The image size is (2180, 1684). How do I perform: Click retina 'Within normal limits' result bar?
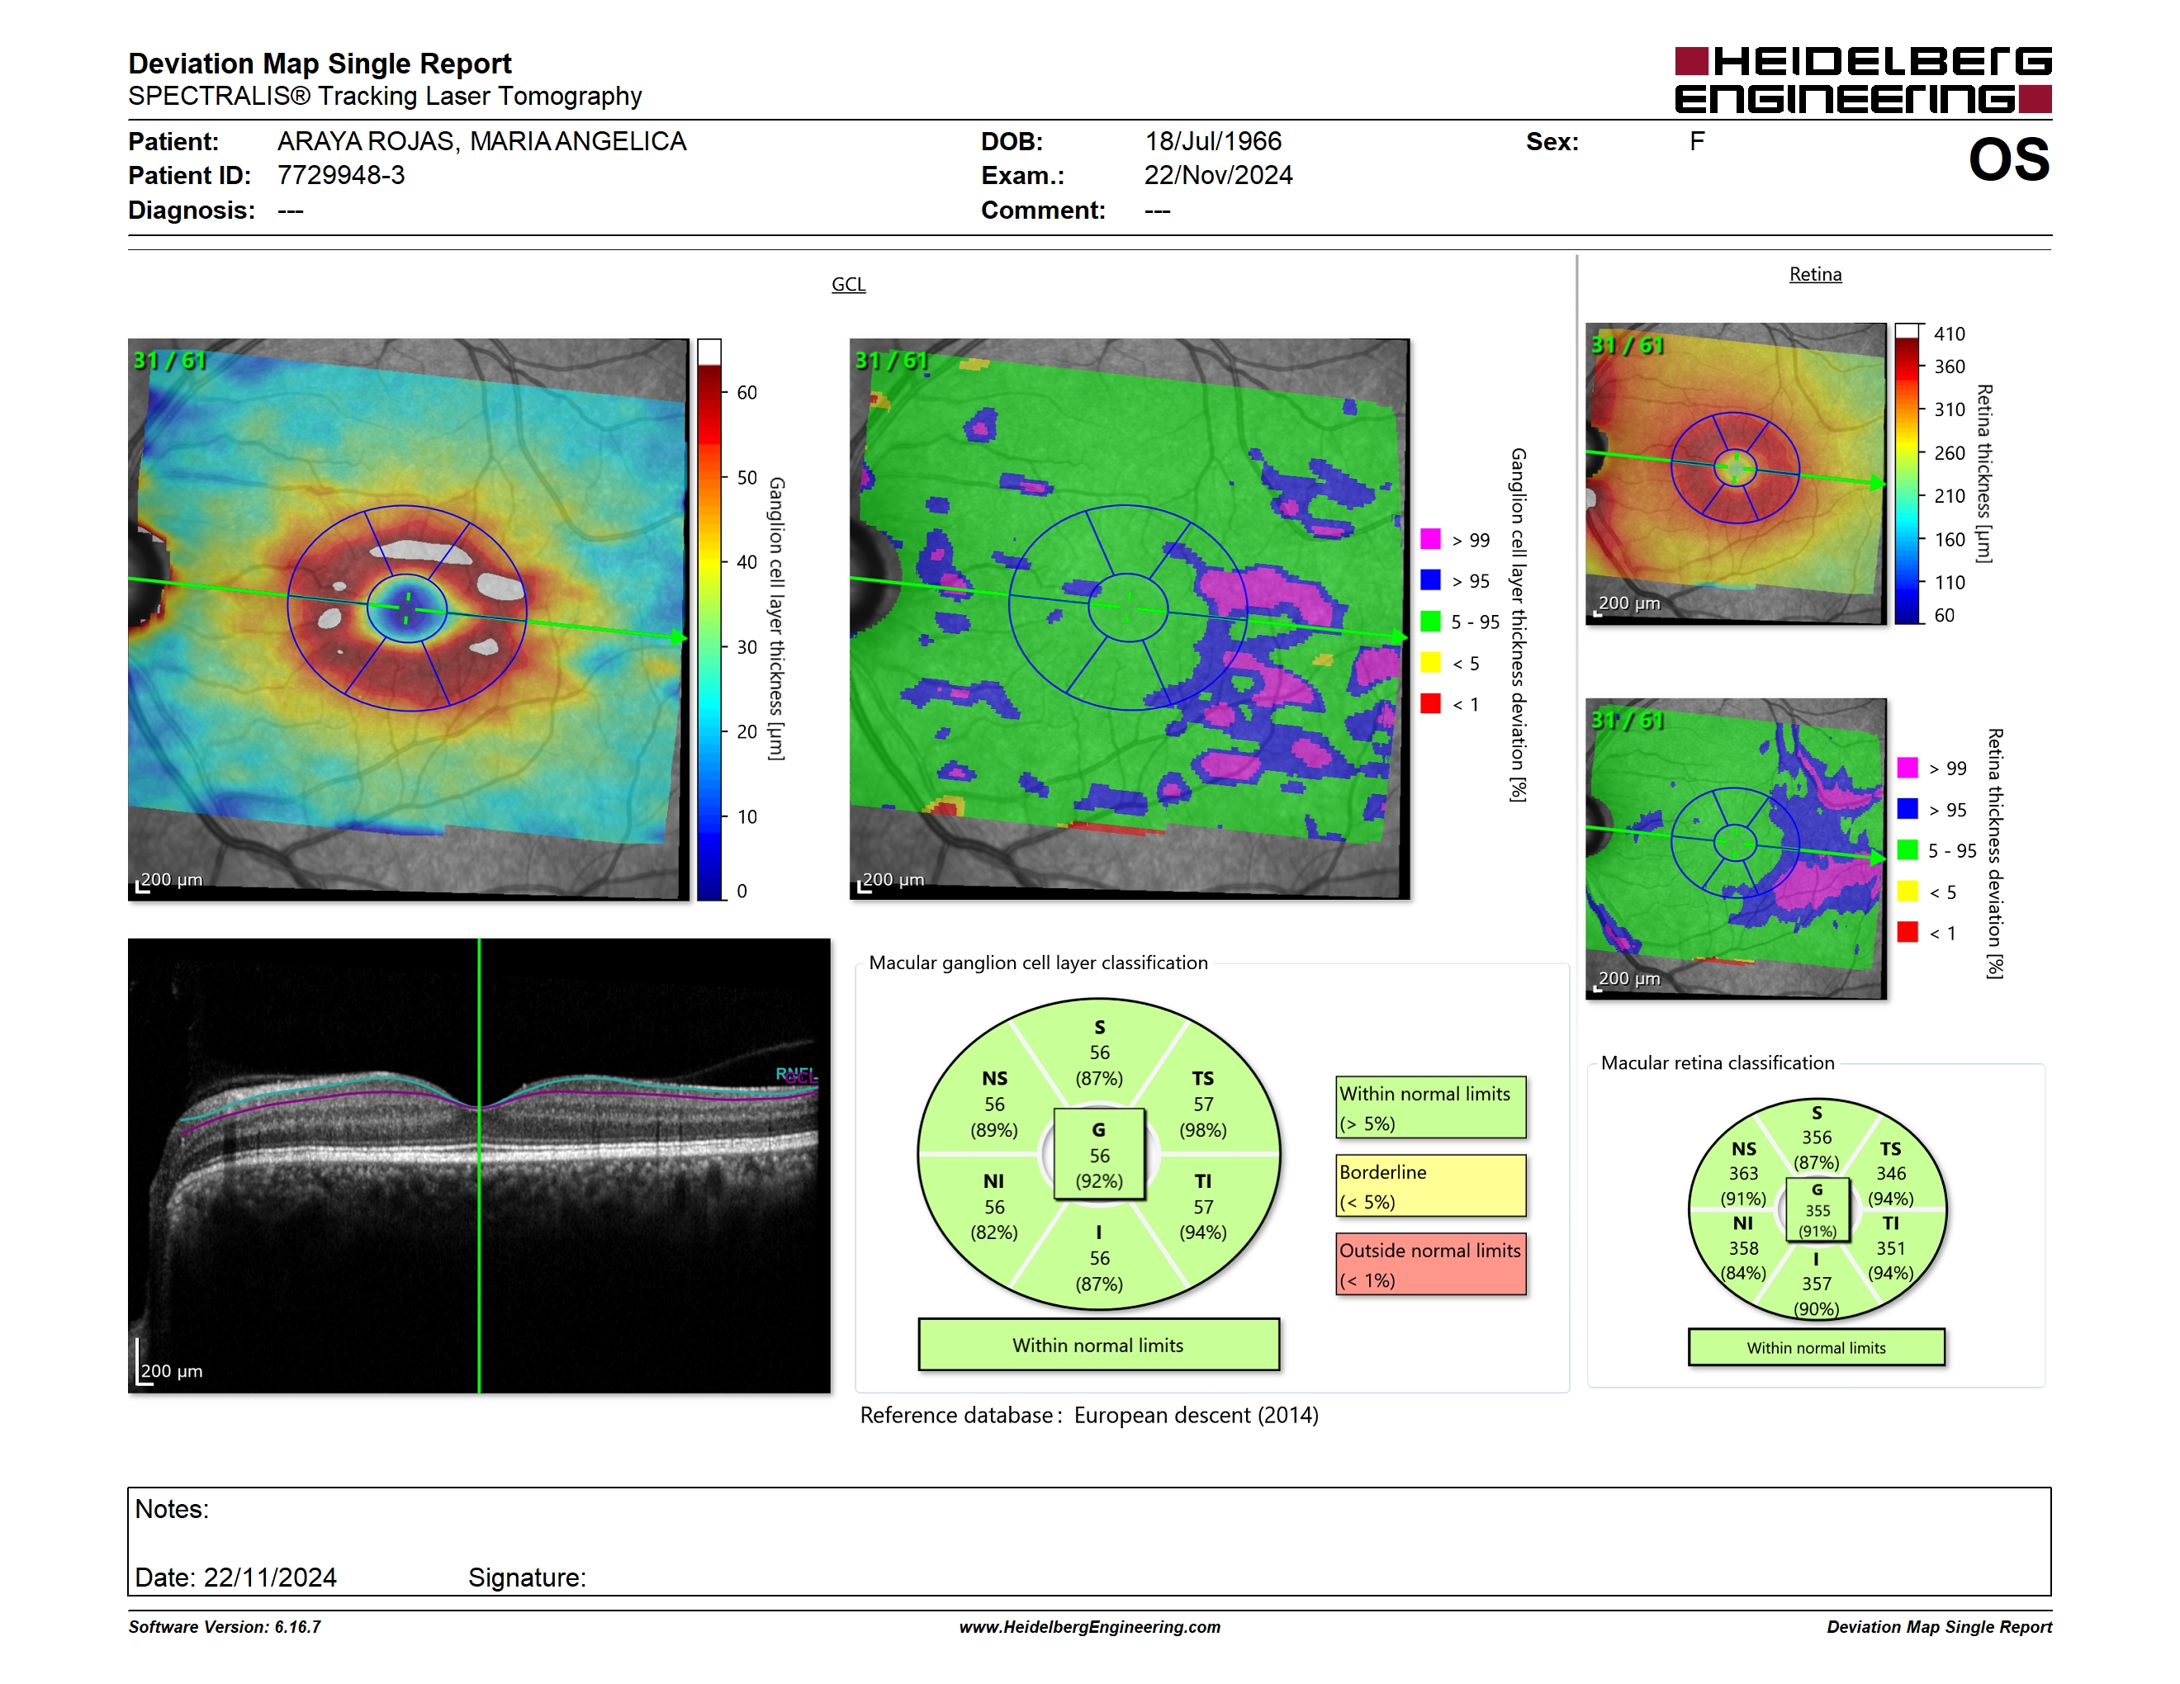coord(1817,1348)
